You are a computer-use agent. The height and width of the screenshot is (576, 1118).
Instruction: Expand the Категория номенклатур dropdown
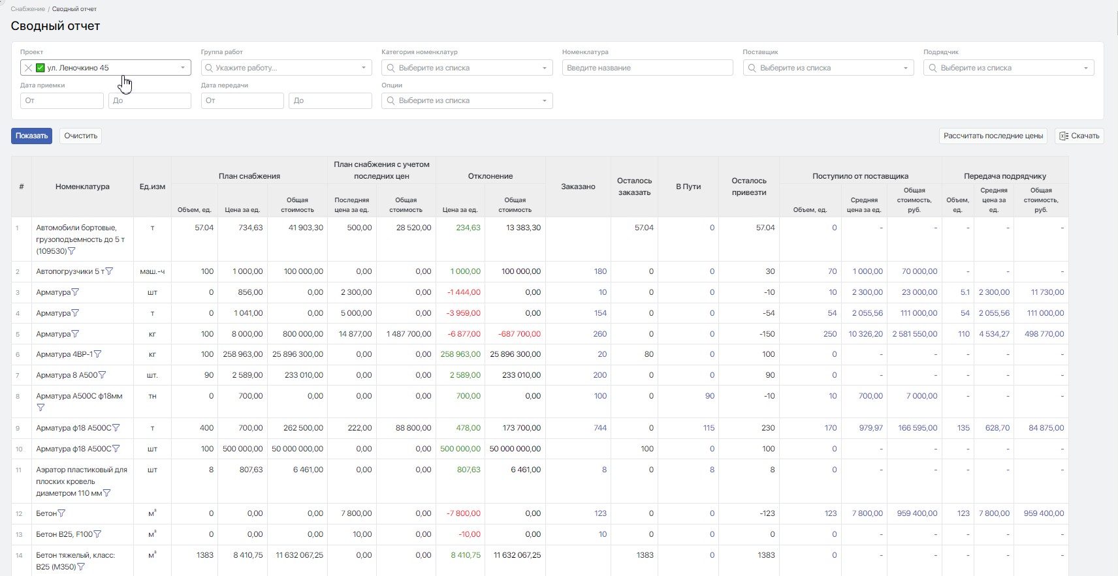[x=467, y=68]
